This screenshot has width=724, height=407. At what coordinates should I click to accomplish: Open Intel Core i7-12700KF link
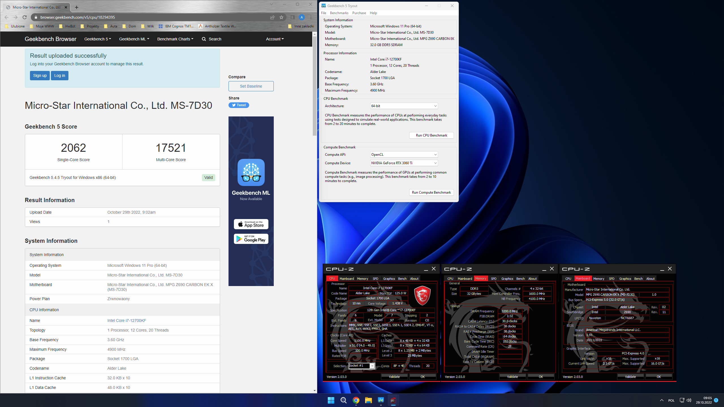(127, 321)
